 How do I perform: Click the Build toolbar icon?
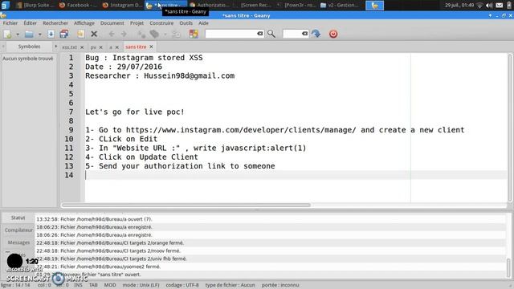(x=154, y=34)
